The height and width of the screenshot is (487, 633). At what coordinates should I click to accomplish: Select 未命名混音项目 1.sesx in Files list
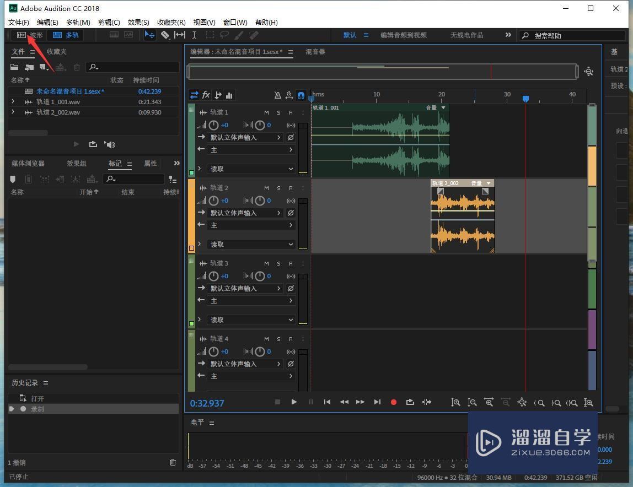tap(93, 91)
